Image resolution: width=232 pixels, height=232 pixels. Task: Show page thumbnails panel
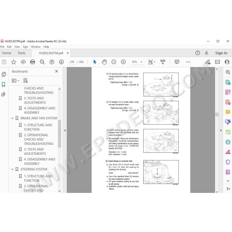click(x=4, y=74)
